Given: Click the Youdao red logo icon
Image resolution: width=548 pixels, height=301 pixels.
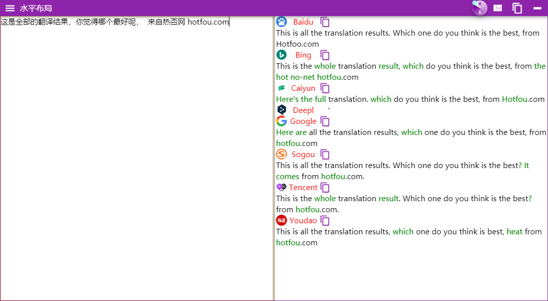Looking at the screenshot, I should point(282,220).
